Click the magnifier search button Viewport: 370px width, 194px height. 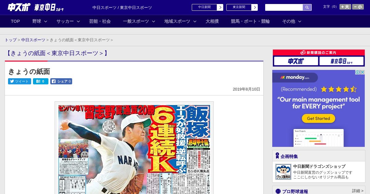click(307, 7)
